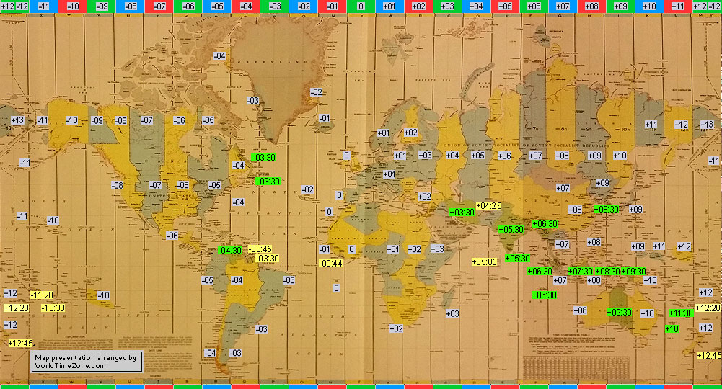
Task: Click the green -04:30 label over Venezuela
Action: [230, 250]
